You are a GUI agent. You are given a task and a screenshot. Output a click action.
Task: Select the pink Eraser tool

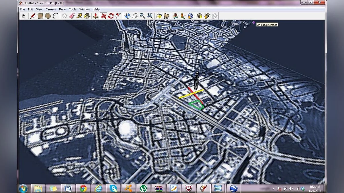pyautogui.click(x=72, y=16)
